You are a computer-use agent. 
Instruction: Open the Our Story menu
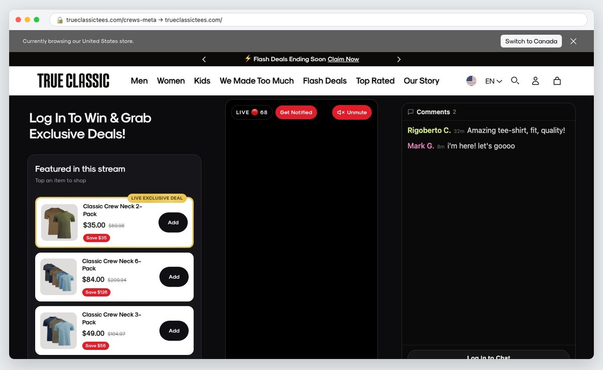click(422, 80)
